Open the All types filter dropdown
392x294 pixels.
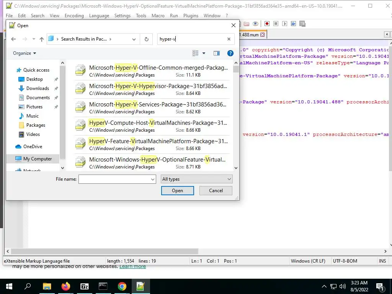(x=196, y=179)
